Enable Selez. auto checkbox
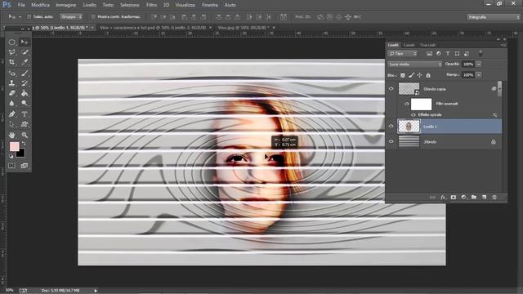 (x=29, y=16)
